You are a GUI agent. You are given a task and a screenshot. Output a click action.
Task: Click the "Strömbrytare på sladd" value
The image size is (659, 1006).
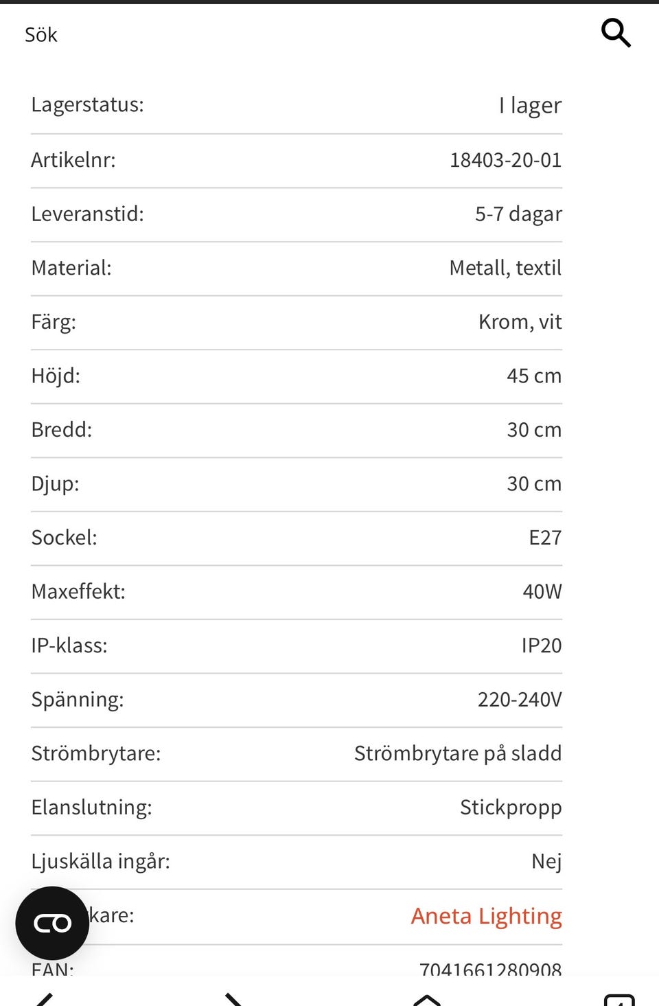(x=457, y=753)
